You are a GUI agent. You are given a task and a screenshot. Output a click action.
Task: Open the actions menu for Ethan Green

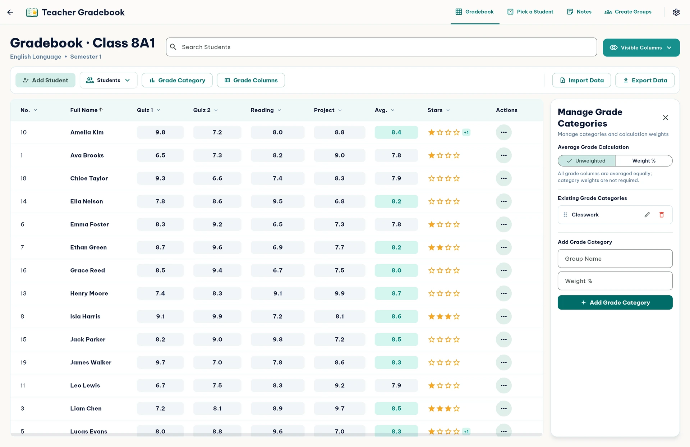504,247
